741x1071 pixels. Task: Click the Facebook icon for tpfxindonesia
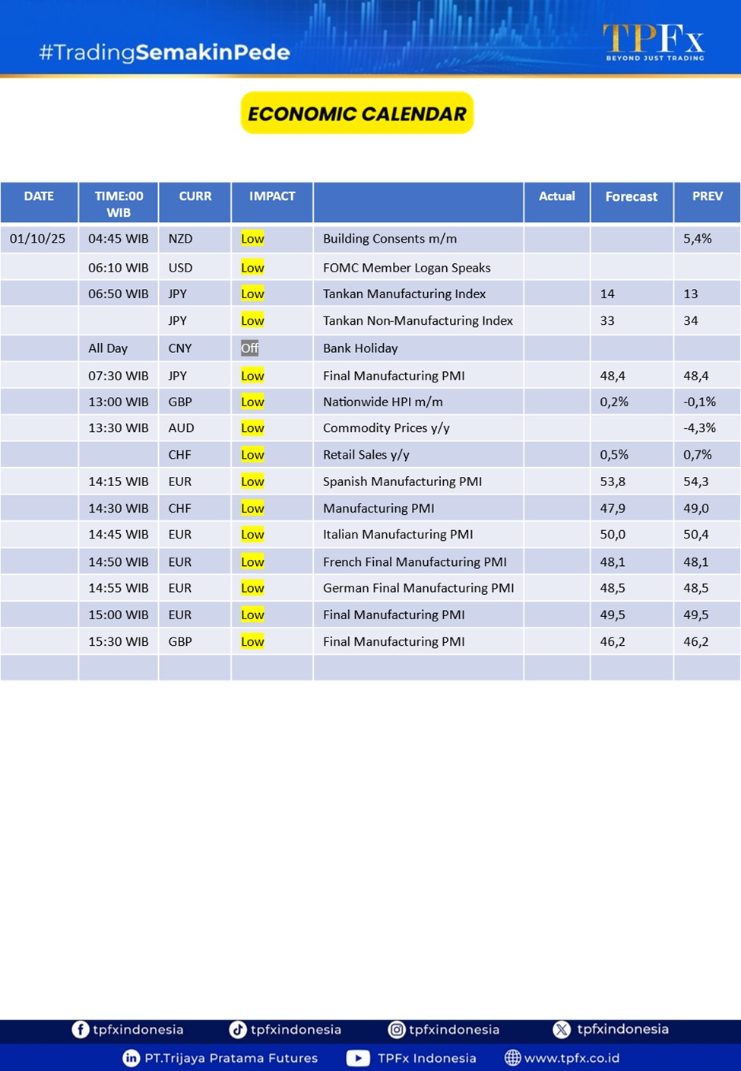(x=80, y=1029)
